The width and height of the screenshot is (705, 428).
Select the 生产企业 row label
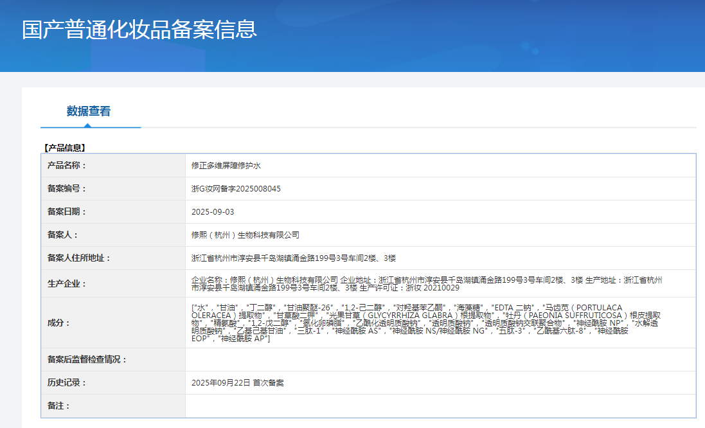(x=67, y=283)
